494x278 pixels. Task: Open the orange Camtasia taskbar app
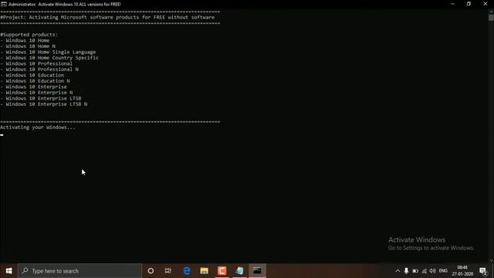point(222,271)
